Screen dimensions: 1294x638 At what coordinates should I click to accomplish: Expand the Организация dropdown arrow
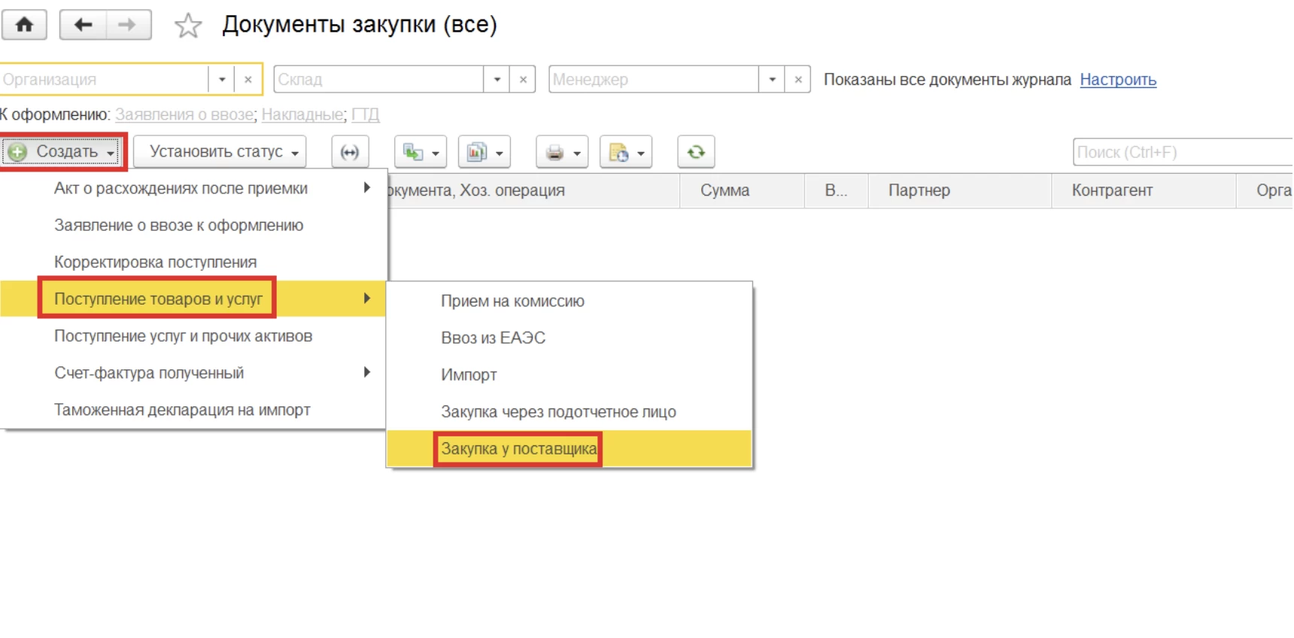tap(222, 80)
